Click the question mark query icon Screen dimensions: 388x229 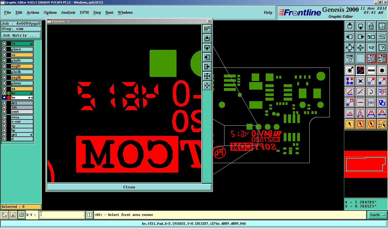(x=382, y=48)
